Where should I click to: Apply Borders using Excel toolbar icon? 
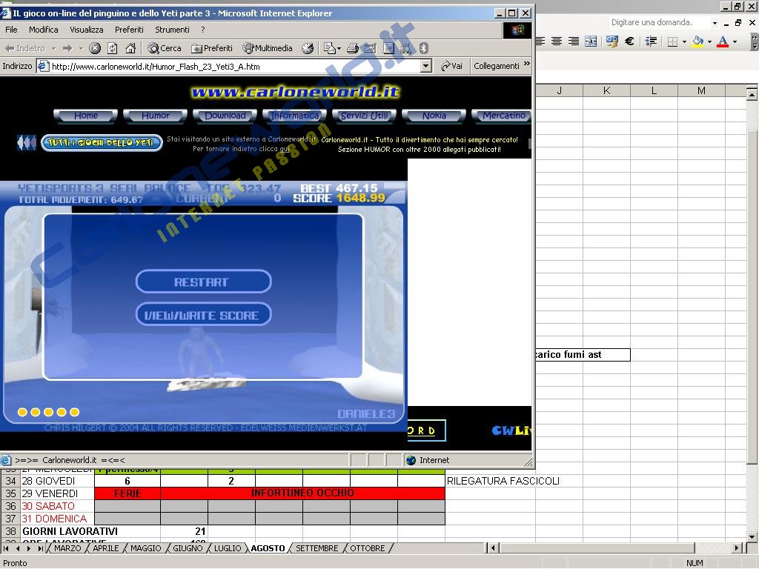[x=672, y=41]
